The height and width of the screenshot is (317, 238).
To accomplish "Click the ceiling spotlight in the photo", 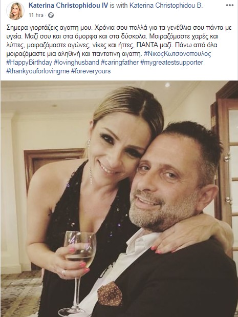I will point(167,85).
